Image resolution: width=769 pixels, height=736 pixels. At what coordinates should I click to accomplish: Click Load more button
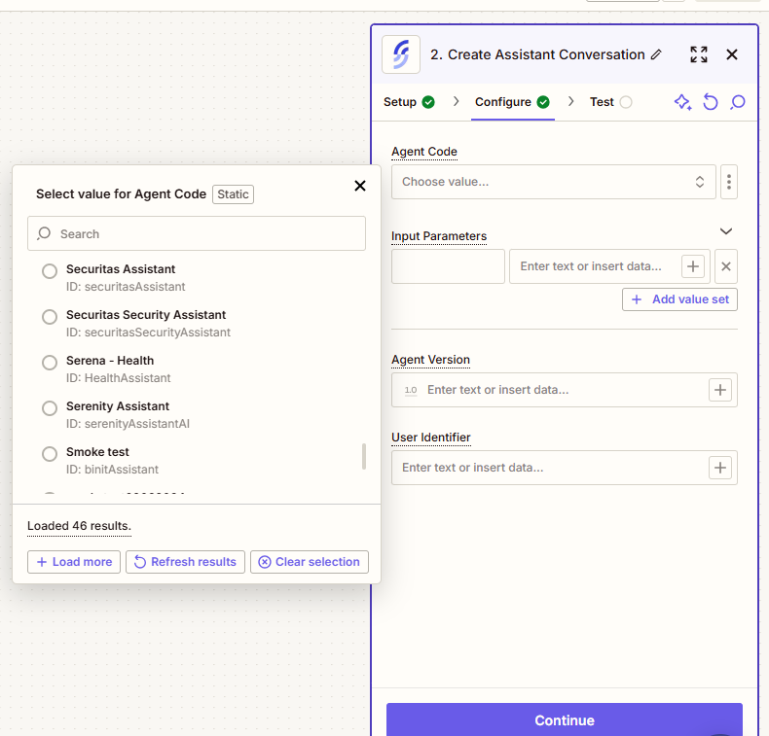[x=74, y=562]
